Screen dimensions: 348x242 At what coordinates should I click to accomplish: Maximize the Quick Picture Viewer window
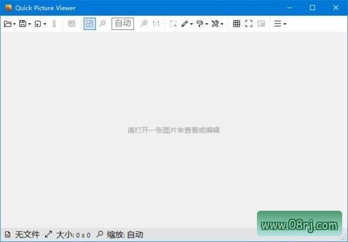click(312, 8)
